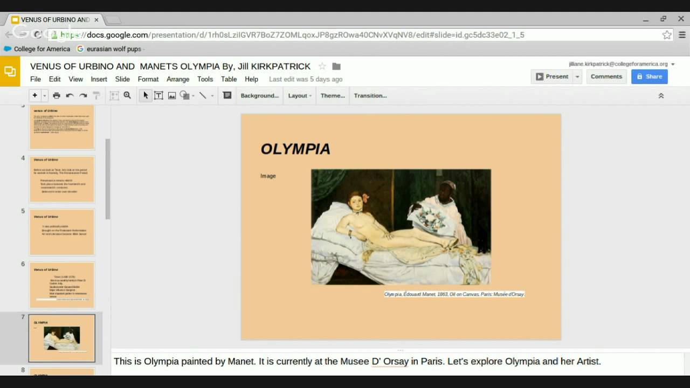Collapse the menus with the double chevron

(x=661, y=95)
